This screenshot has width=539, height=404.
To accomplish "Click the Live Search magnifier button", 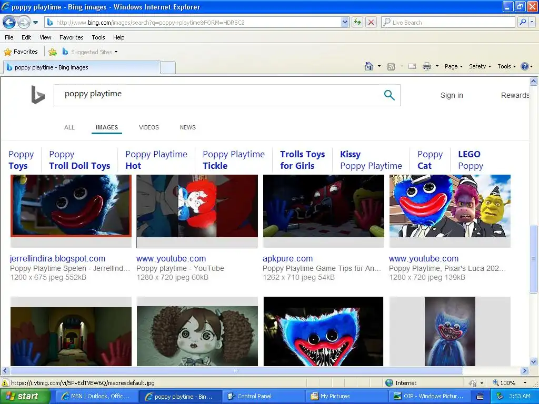I will 523,22.
